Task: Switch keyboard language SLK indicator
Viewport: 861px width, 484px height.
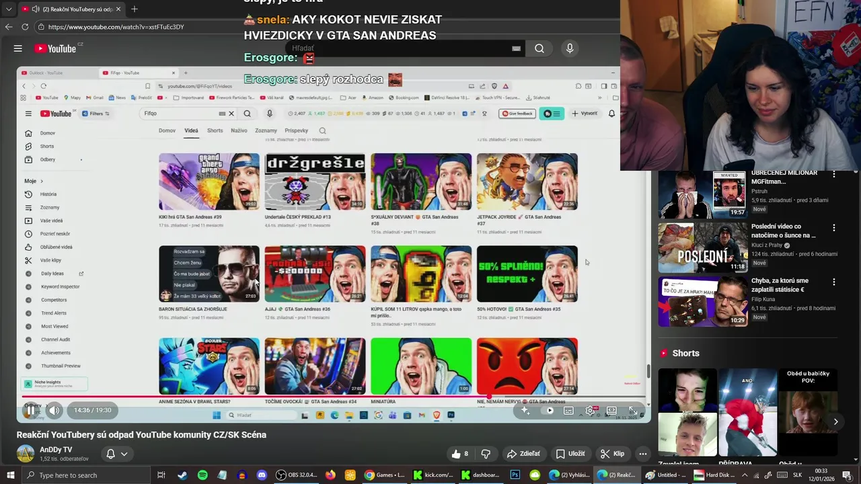Action: (x=798, y=475)
